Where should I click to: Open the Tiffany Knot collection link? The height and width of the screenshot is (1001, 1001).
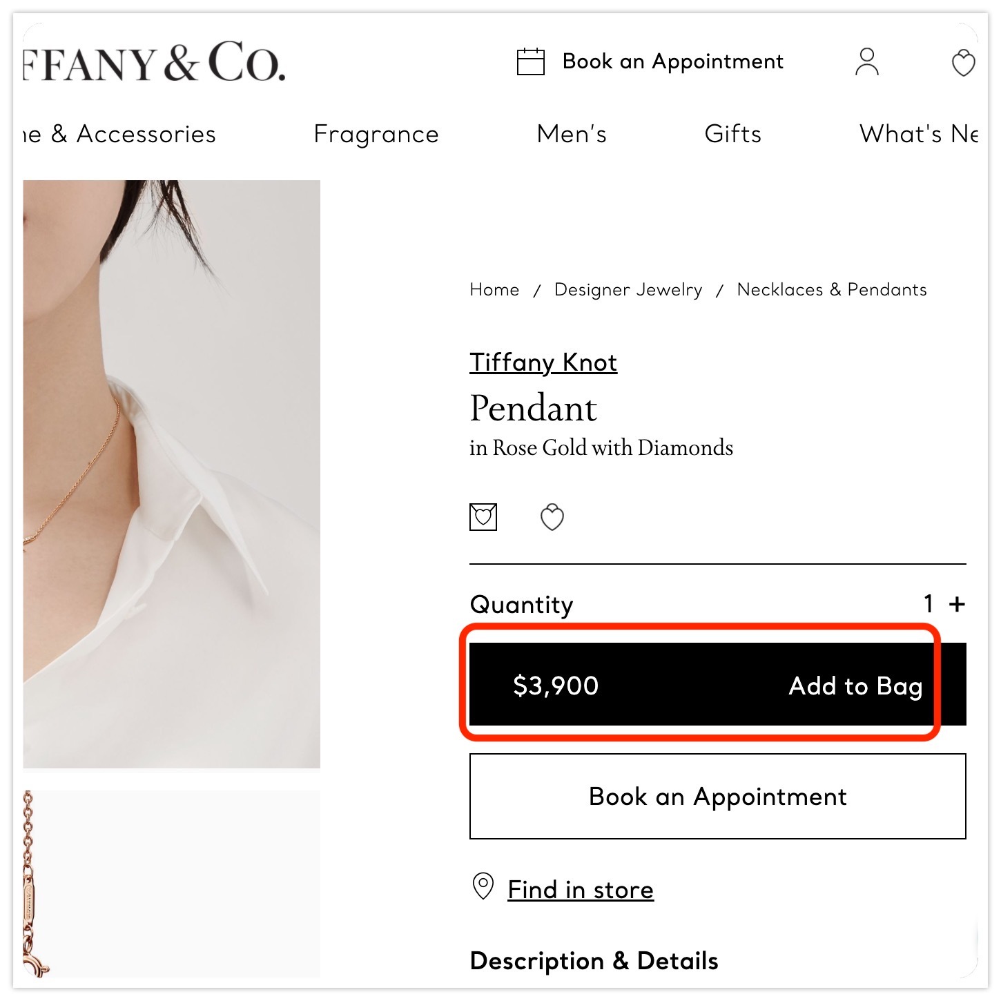point(543,362)
